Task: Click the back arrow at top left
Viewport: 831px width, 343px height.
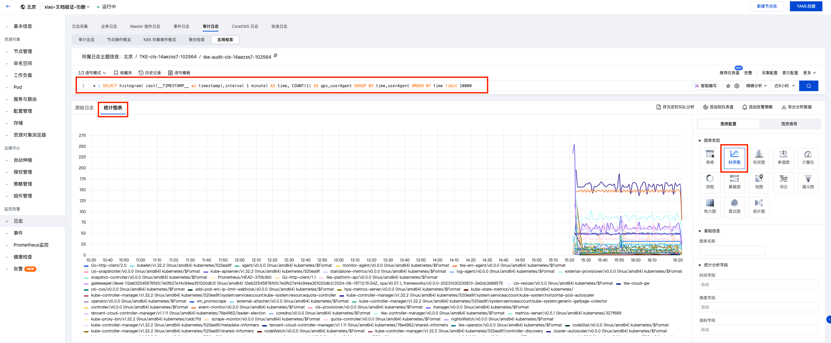Action: [x=8, y=6]
